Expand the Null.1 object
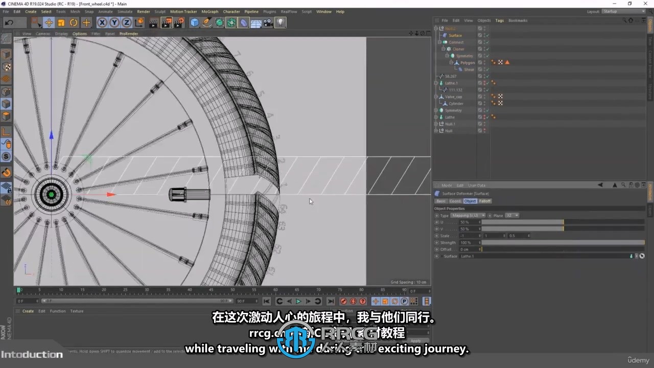This screenshot has width=654, height=368. [x=436, y=124]
